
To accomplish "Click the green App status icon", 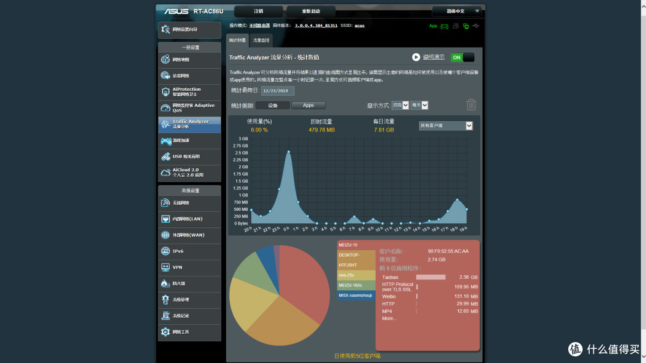I will coord(433,26).
